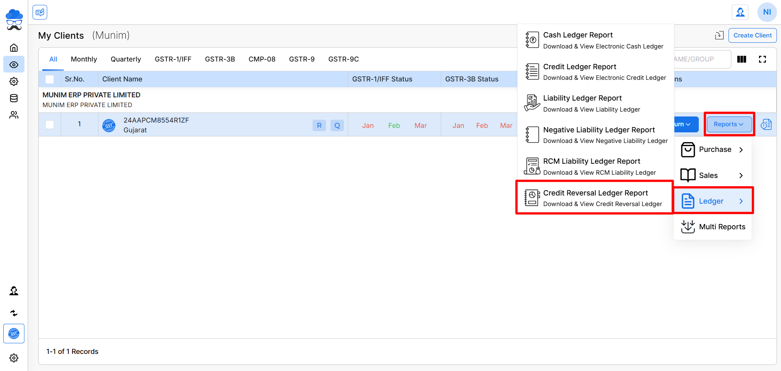Click the NI profile avatar
The height and width of the screenshot is (371, 781).
[767, 12]
